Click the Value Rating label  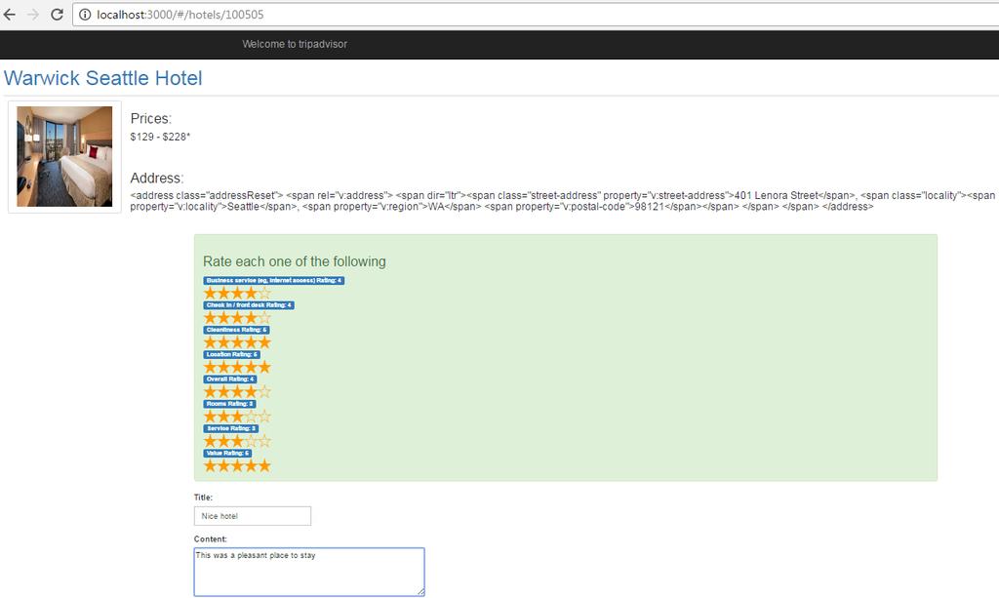227,454
